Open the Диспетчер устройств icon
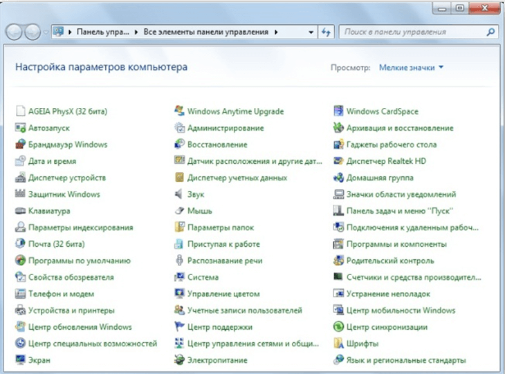This screenshot has width=505, height=374. (20, 178)
